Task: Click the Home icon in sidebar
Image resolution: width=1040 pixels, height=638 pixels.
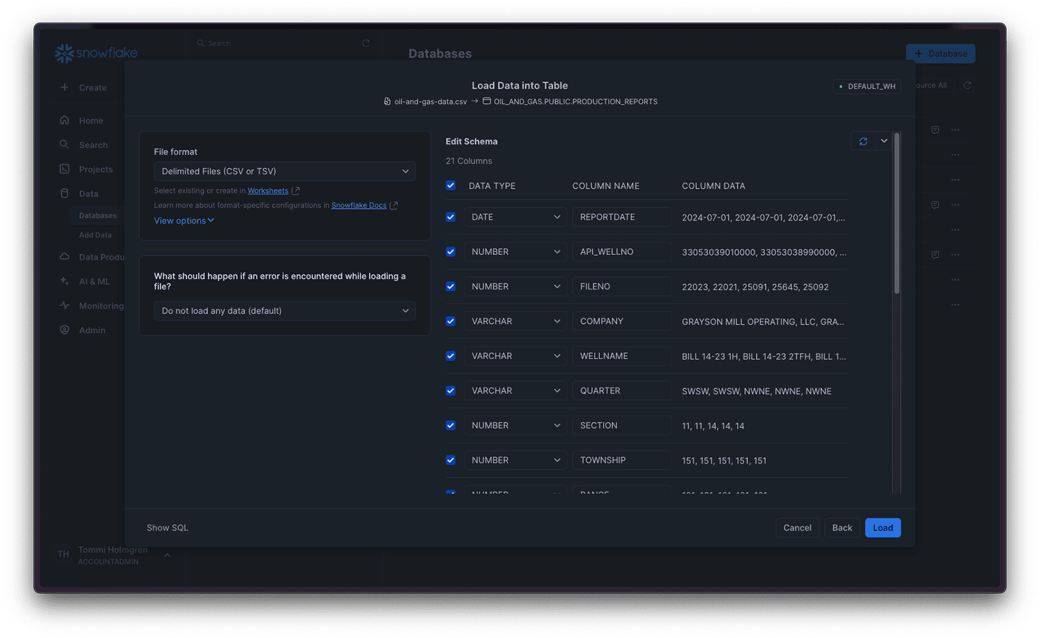Action: (x=64, y=120)
